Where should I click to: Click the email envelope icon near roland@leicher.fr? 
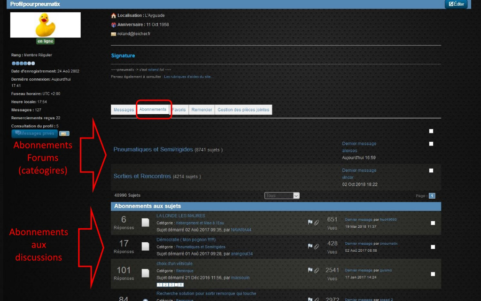(x=113, y=34)
